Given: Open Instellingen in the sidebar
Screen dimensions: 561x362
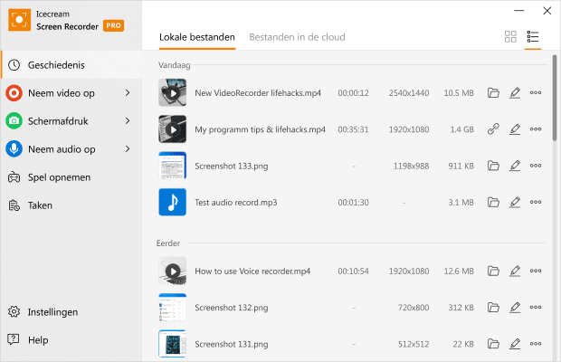Looking at the screenshot, I should coord(52,312).
